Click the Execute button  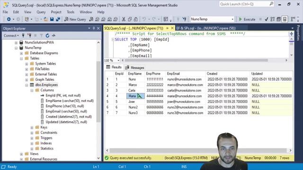(x=247, y=19)
